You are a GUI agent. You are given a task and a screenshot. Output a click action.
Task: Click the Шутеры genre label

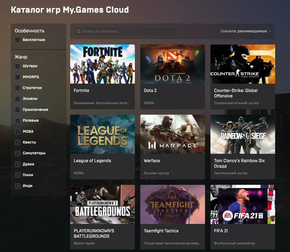(x=30, y=66)
